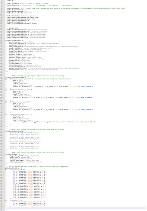The width and height of the screenshot is (147, 211).
Task: Click the Config.RequireKeyToRemoveFurniture line
Action: [22, 18]
